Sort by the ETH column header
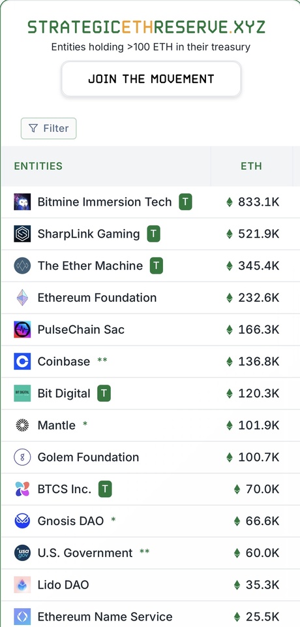 click(x=251, y=166)
